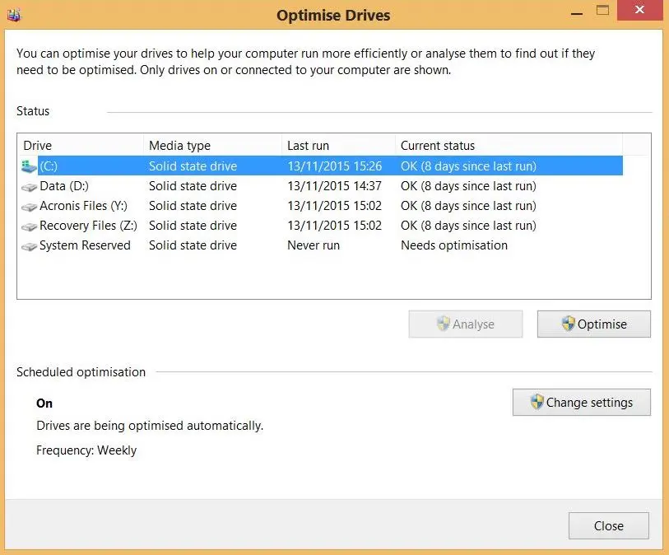Sort the list by Drive column header
The image size is (669, 555).
pyautogui.click(x=80, y=146)
